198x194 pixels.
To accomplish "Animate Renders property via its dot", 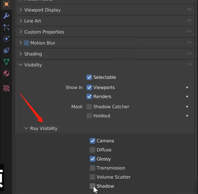I will click(x=187, y=96).
